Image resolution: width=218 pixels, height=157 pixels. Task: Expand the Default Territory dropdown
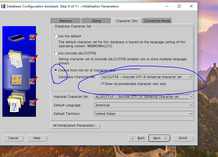[x=144, y=114]
